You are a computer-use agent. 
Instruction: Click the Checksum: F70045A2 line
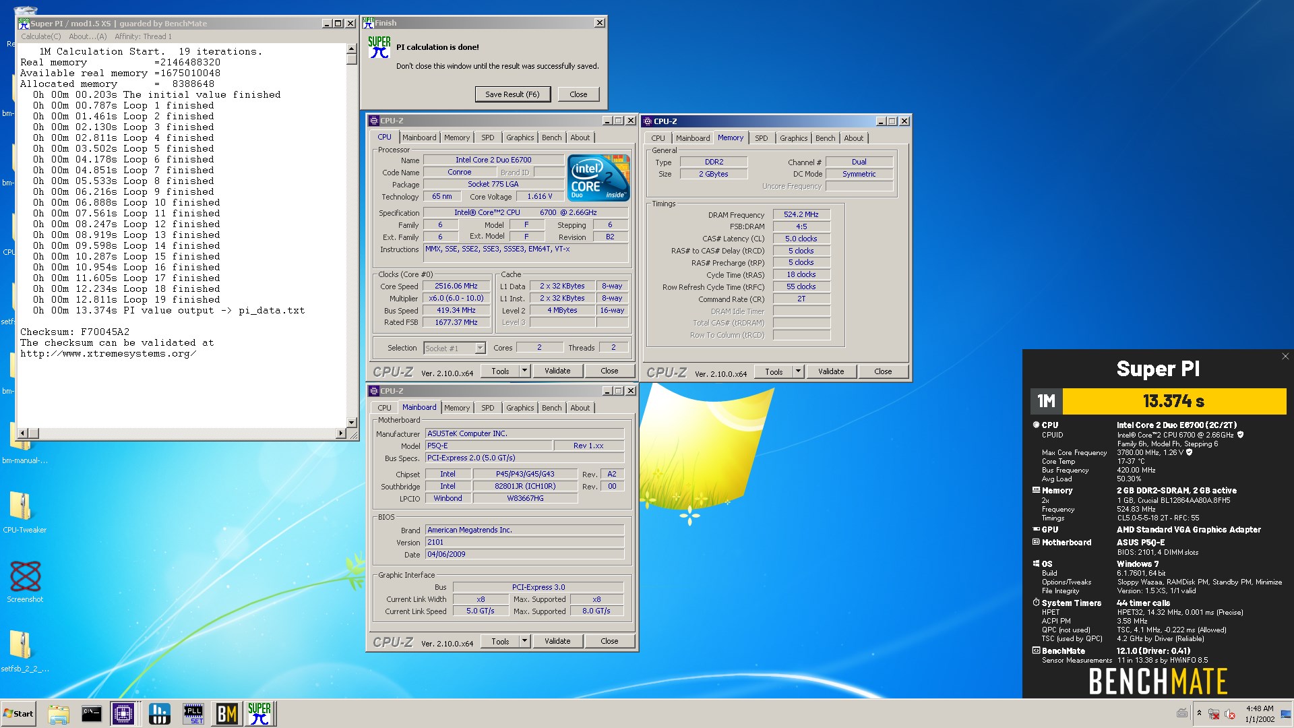coord(75,332)
